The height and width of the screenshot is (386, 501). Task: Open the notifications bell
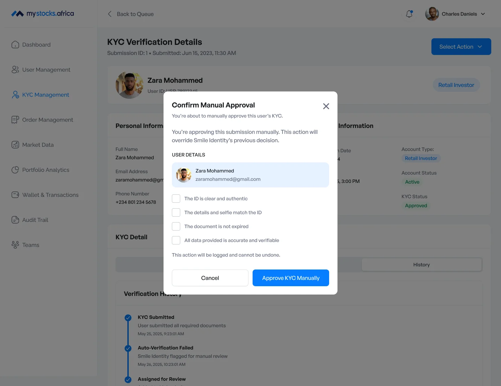click(x=409, y=14)
